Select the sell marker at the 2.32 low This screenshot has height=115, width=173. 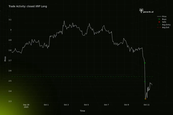click(x=146, y=99)
